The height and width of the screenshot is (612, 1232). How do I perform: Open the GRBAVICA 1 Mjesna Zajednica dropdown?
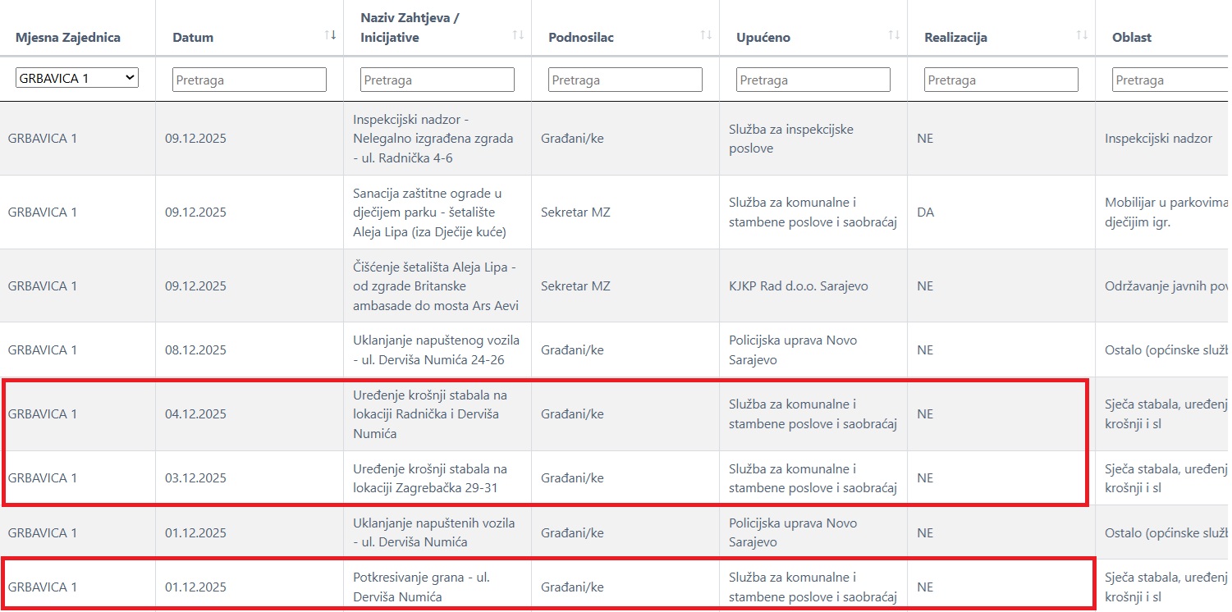[77, 78]
